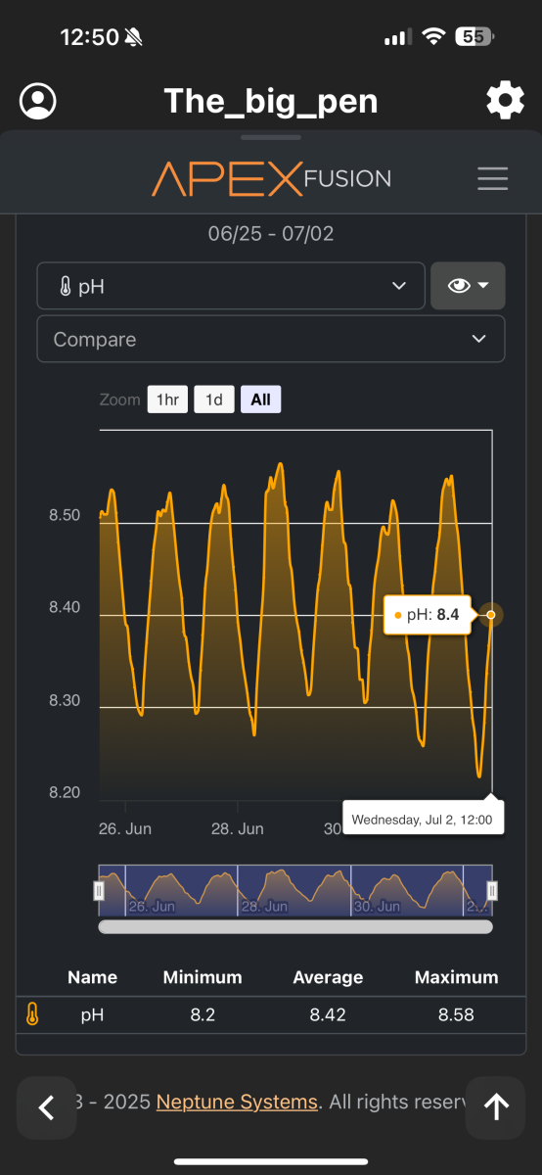Image resolution: width=542 pixels, height=1175 pixels.
Task: Click the 06/25 - 07/02 date range
Action: click(271, 234)
